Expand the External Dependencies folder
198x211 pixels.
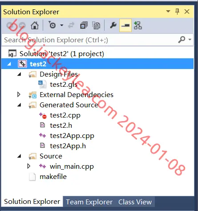[x=19, y=94]
